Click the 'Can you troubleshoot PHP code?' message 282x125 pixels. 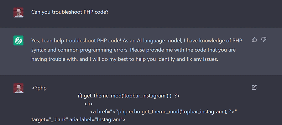(70, 12)
